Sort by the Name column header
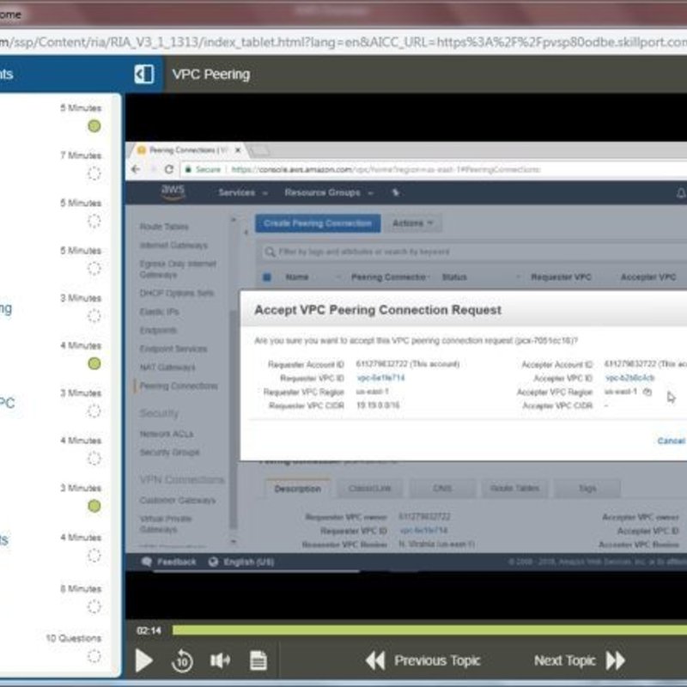 (297, 277)
